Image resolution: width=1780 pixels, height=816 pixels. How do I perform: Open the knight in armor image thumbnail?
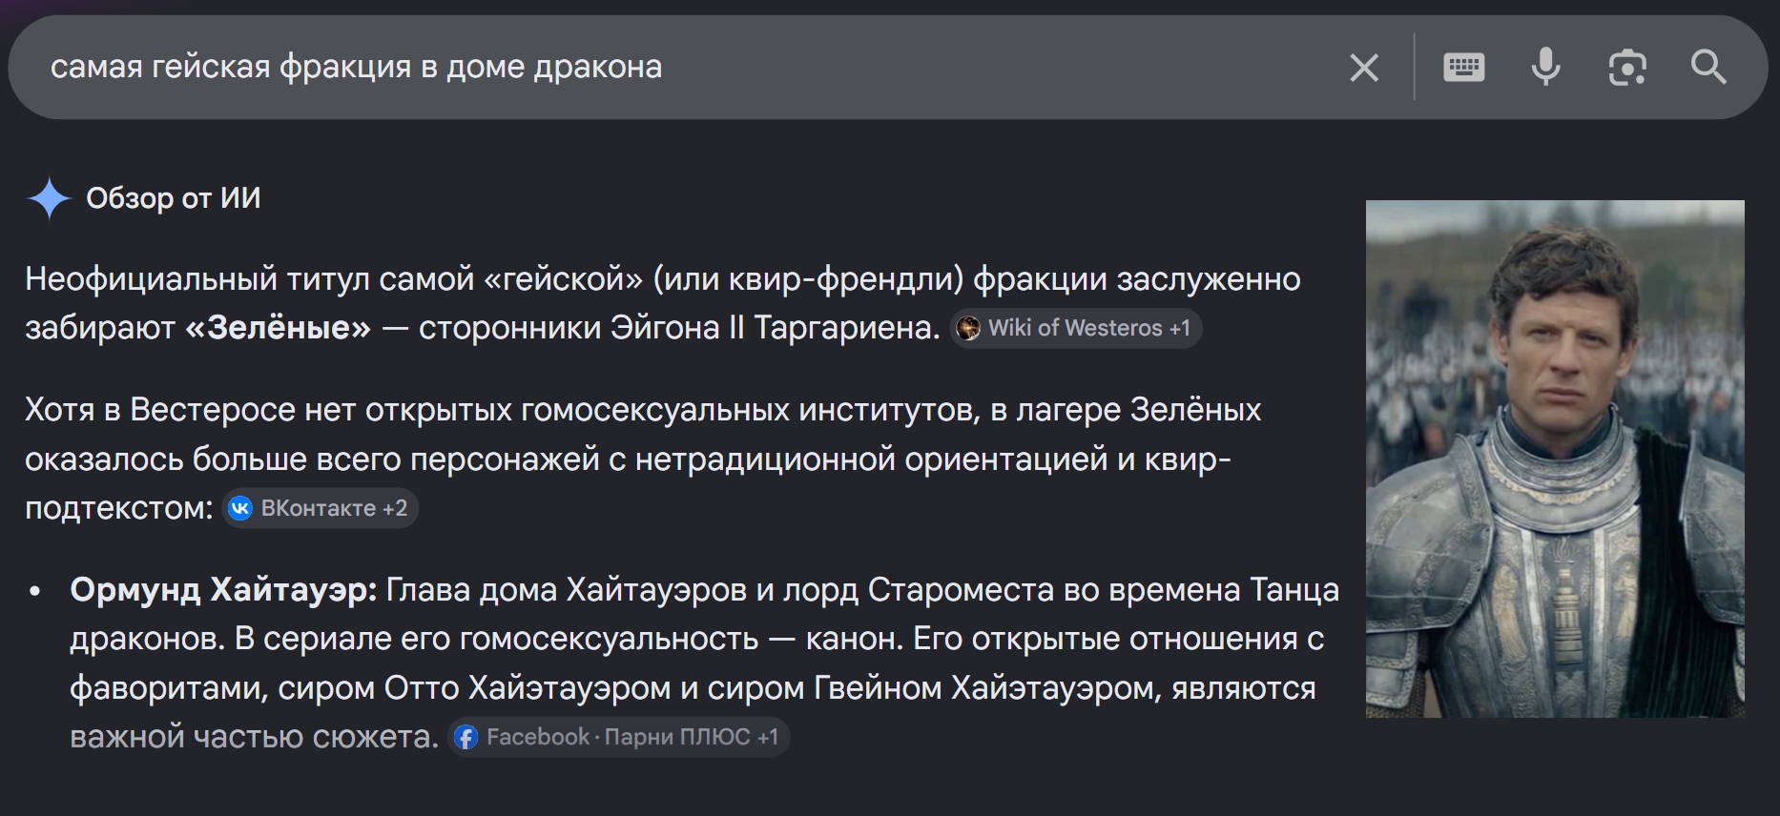pyautogui.click(x=1555, y=459)
